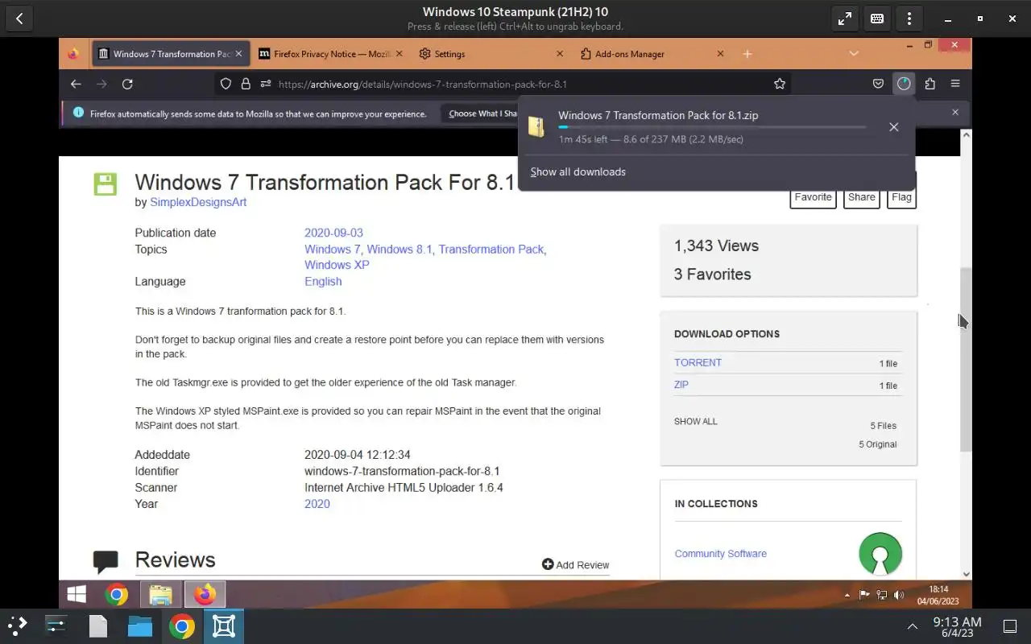Open the viewer three-dot options menu
The image size is (1031, 644).
pyautogui.click(x=909, y=19)
